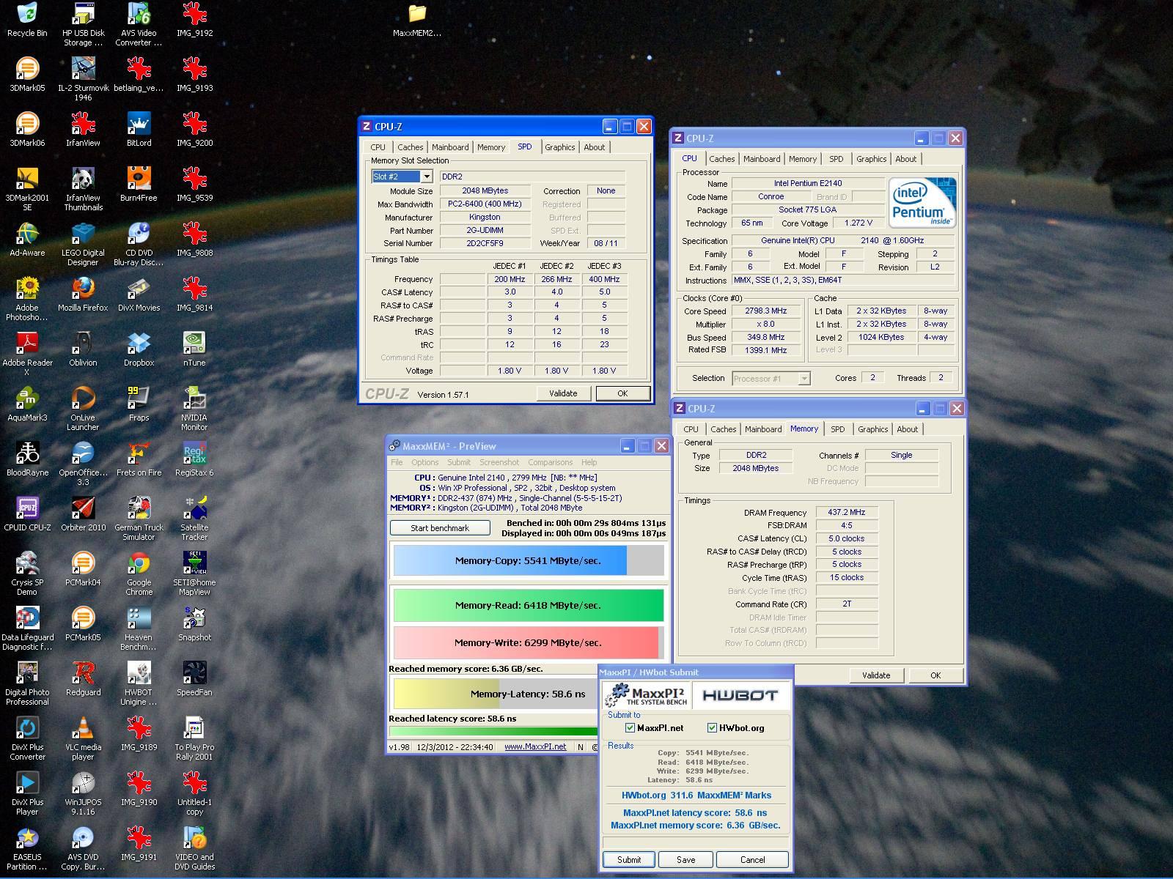Screen dimensions: 1173x879
Task: Toggle the MaxxPI.net submit checkbox
Action: [x=630, y=727]
